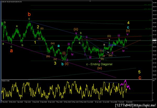The height and width of the screenshot is (108, 157).
Task: Click the 101.29 price axis value
Action: [x=154, y=15]
